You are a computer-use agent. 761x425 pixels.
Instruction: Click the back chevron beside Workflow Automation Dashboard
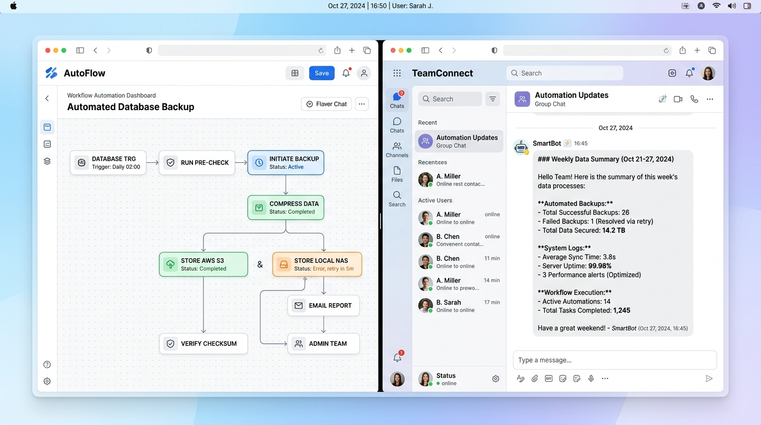[47, 99]
